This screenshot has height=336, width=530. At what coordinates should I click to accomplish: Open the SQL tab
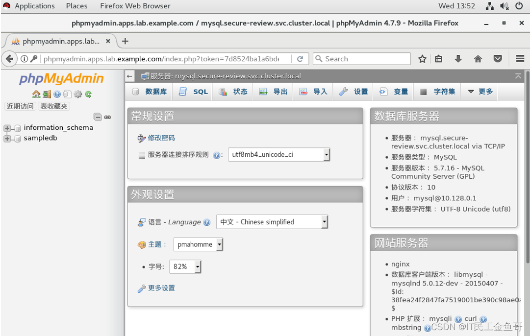tap(193, 92)
